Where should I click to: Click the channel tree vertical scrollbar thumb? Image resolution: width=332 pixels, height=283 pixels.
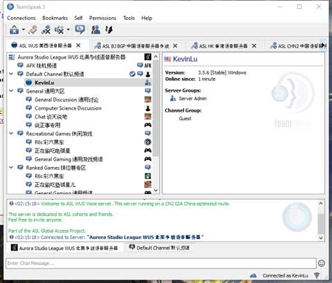point(156,108)
